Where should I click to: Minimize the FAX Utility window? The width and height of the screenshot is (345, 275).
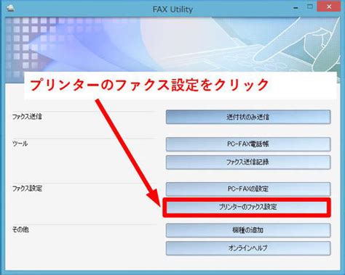(x=296, y=7)
